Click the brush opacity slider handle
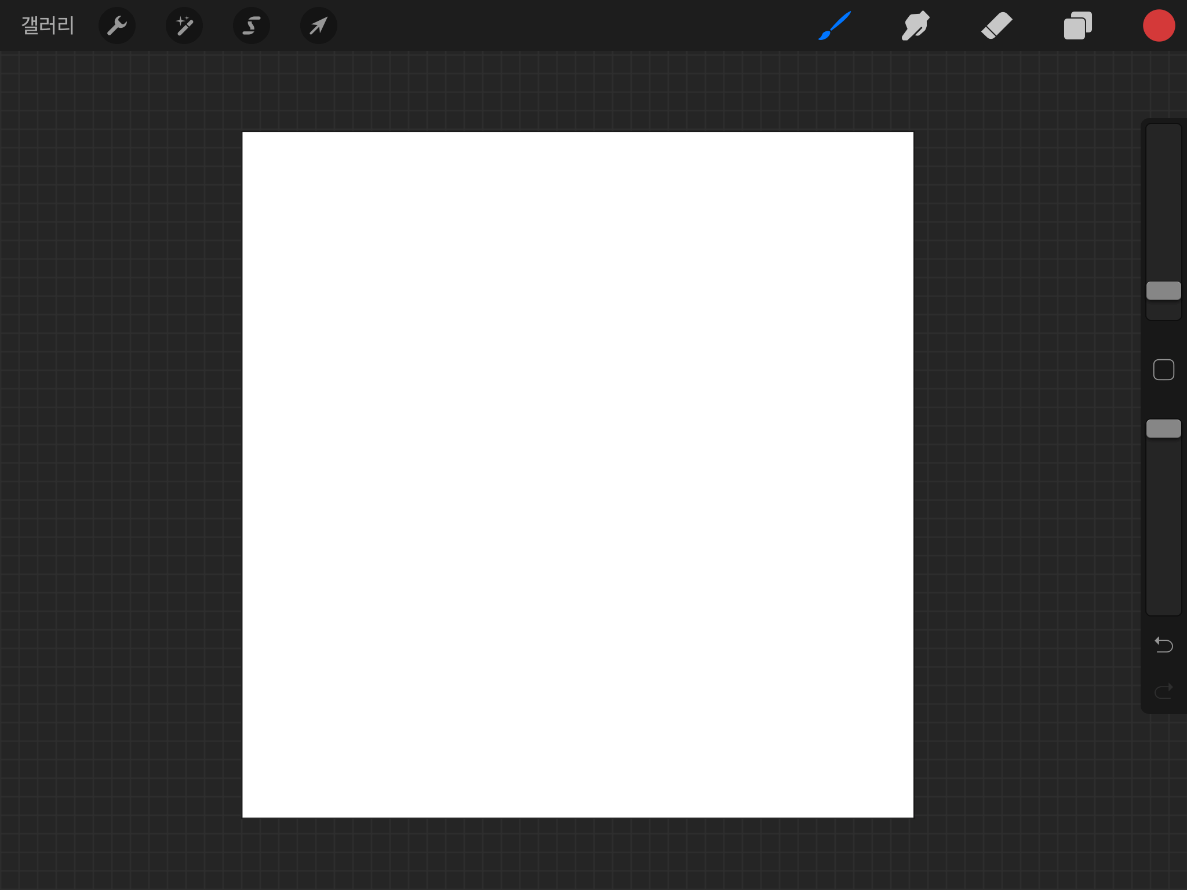Viewport: 1187px width, 890px height. pos(1163,429)
